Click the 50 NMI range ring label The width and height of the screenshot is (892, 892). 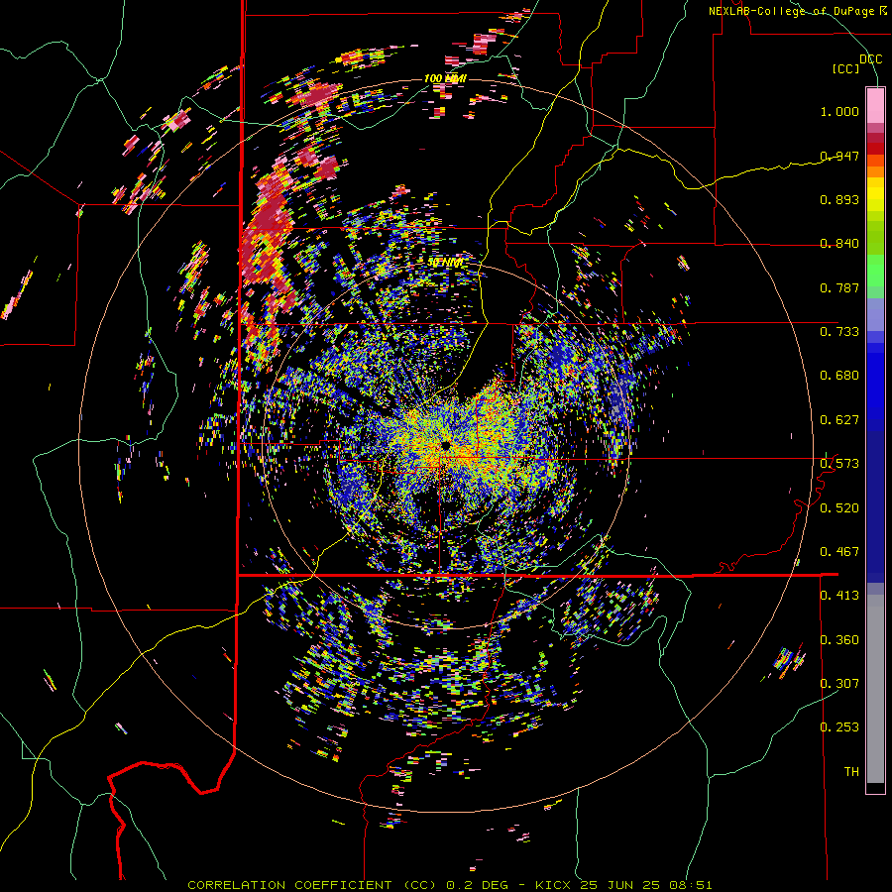(x=445, y=263)
